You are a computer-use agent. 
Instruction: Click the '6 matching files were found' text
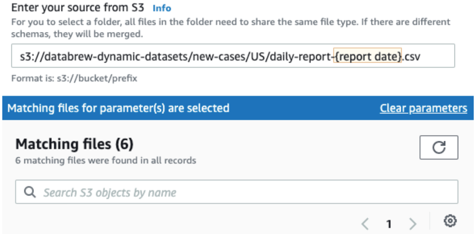(x=106, y=160)
